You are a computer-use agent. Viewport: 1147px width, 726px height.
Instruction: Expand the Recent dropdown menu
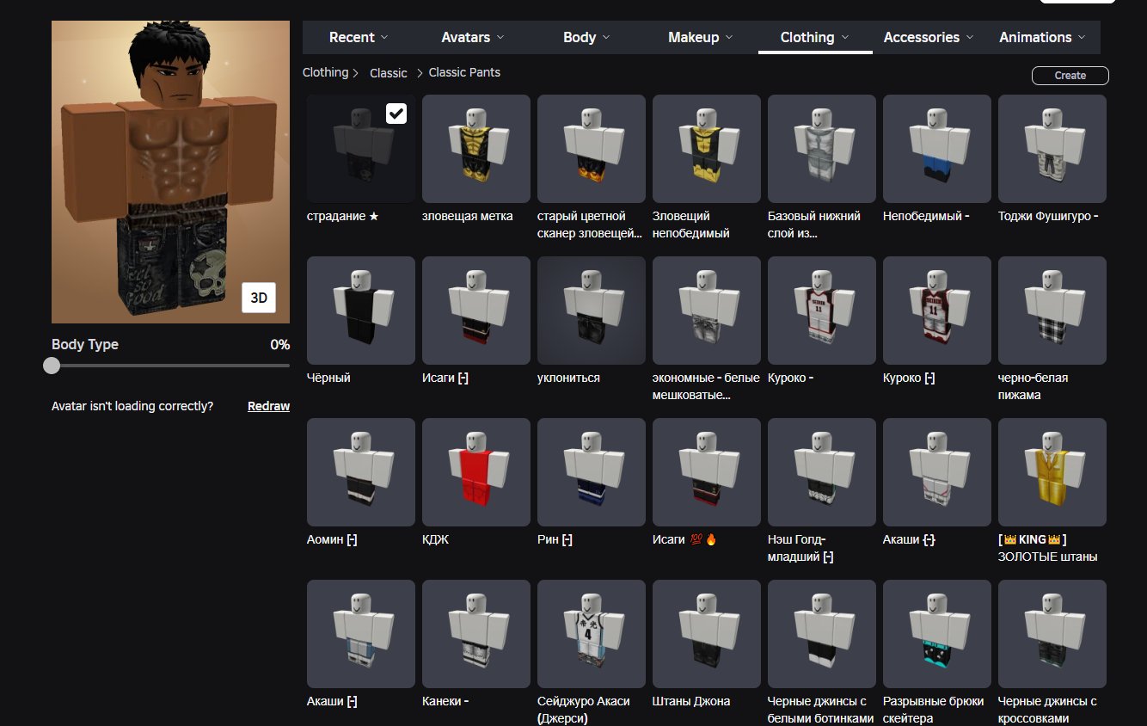[x=359, y=38]
